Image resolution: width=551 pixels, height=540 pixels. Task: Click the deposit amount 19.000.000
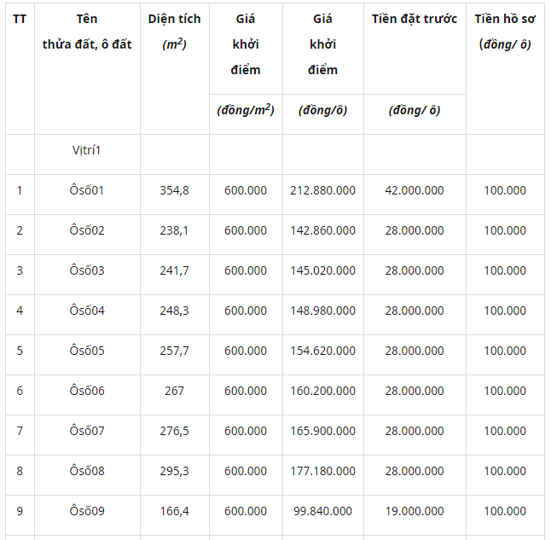click(x=415, y=511)
